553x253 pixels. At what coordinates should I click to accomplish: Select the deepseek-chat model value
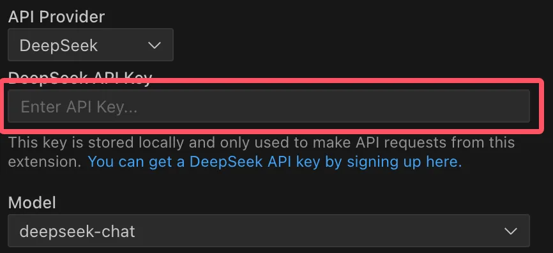point(77,231)
